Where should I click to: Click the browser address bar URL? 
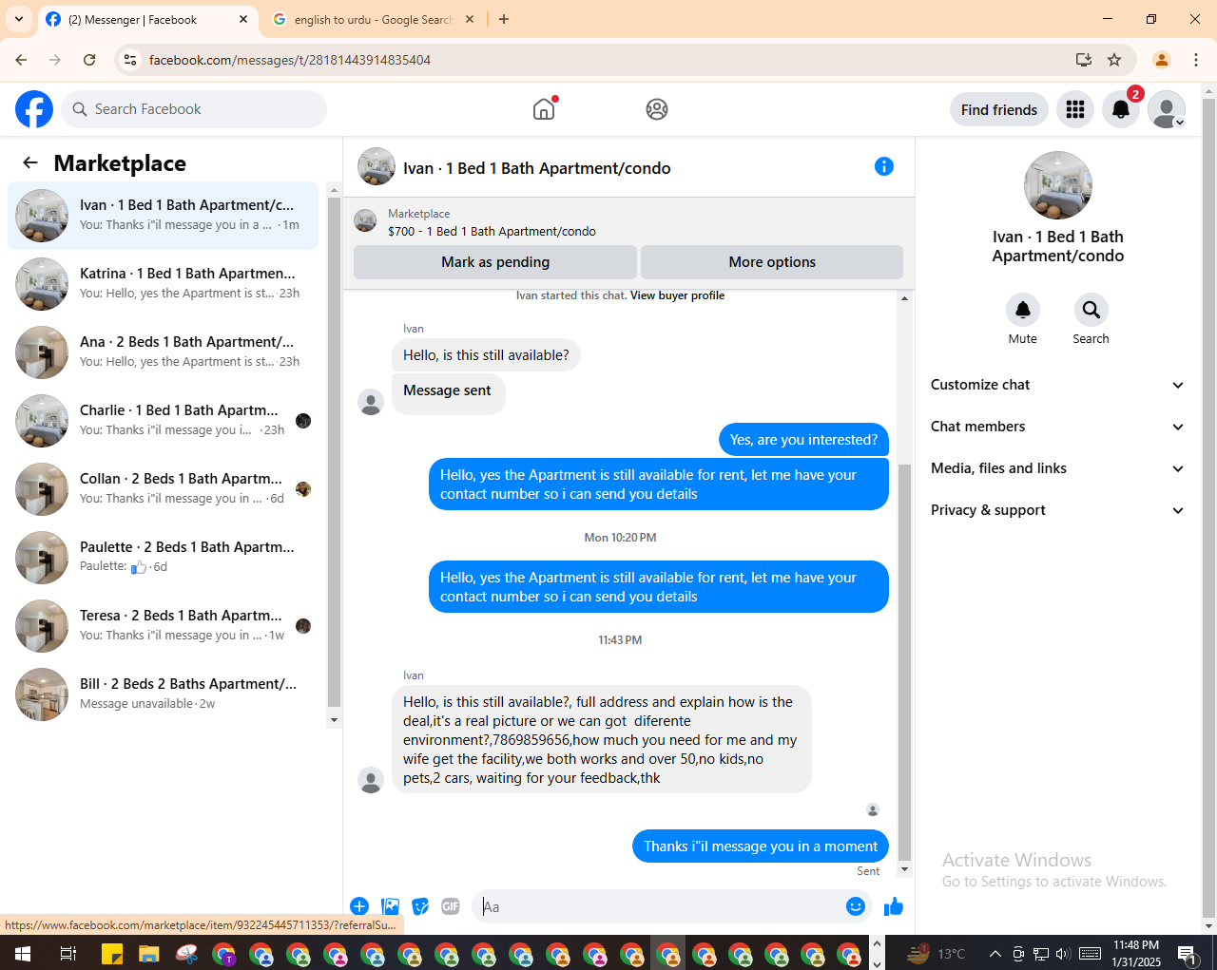pyautogui.click(x=290, y=60)
